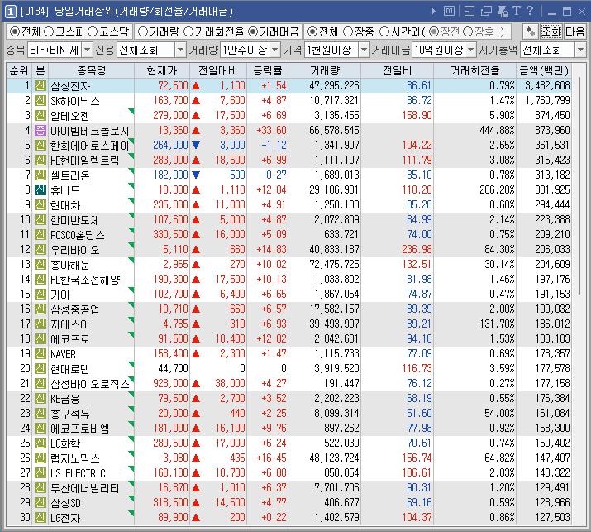The height and width of the screenshot is (532, 591).
Task: Click 현대로템 price 44,700
Action: tap(173, 368)
